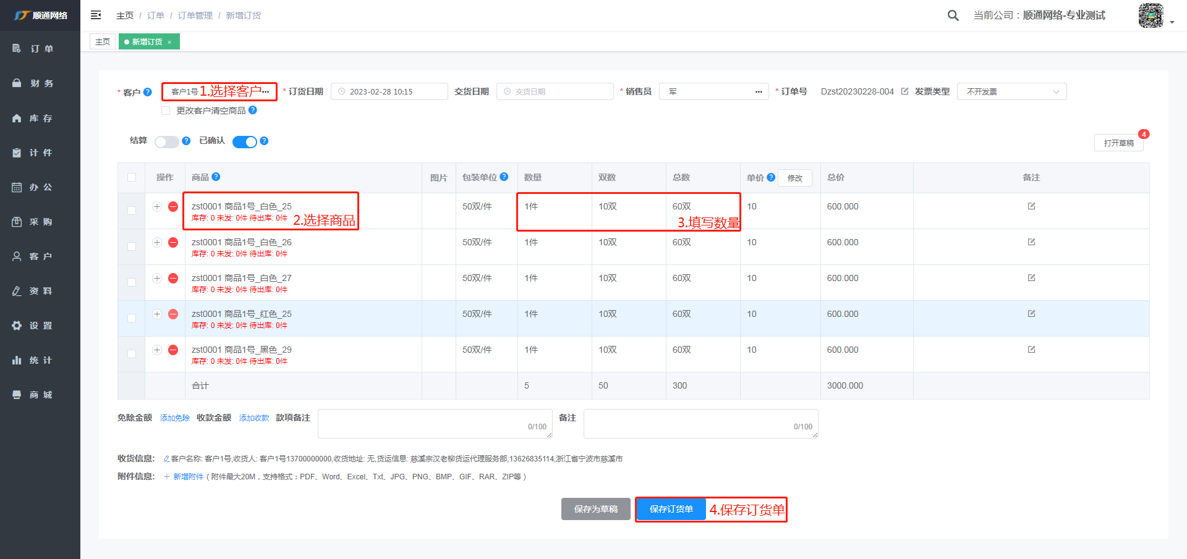The image size is (1187, 559).
Task: Add a row below 商品1号_白色_26 with plus icon
Action: 157,242
